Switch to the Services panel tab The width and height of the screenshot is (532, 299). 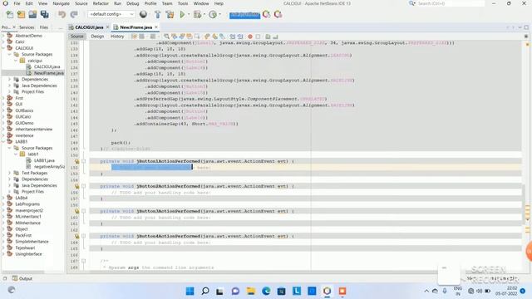27,27
